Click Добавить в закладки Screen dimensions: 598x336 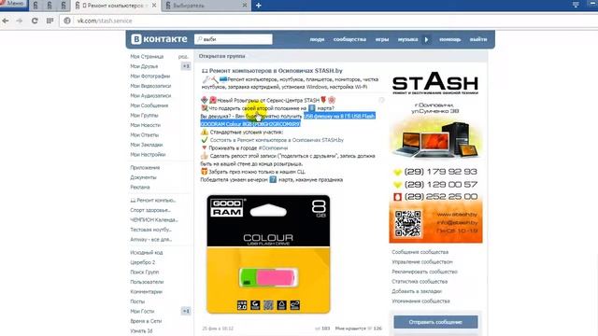(x=417, y=291)
